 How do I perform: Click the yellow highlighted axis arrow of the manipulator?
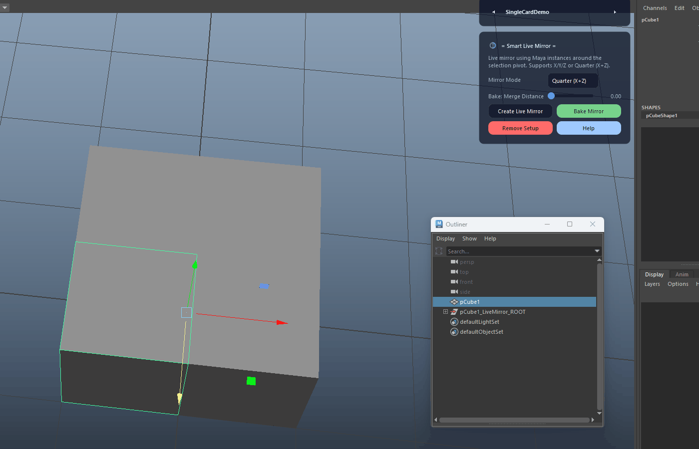[x=180, y=398]
